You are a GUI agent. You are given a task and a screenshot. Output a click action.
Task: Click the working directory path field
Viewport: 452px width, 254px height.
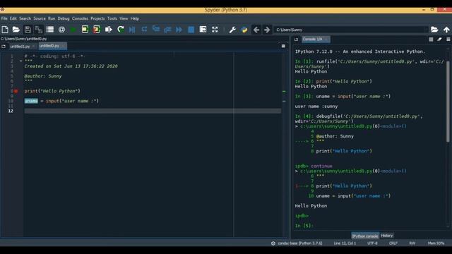[x=350, y=30]
